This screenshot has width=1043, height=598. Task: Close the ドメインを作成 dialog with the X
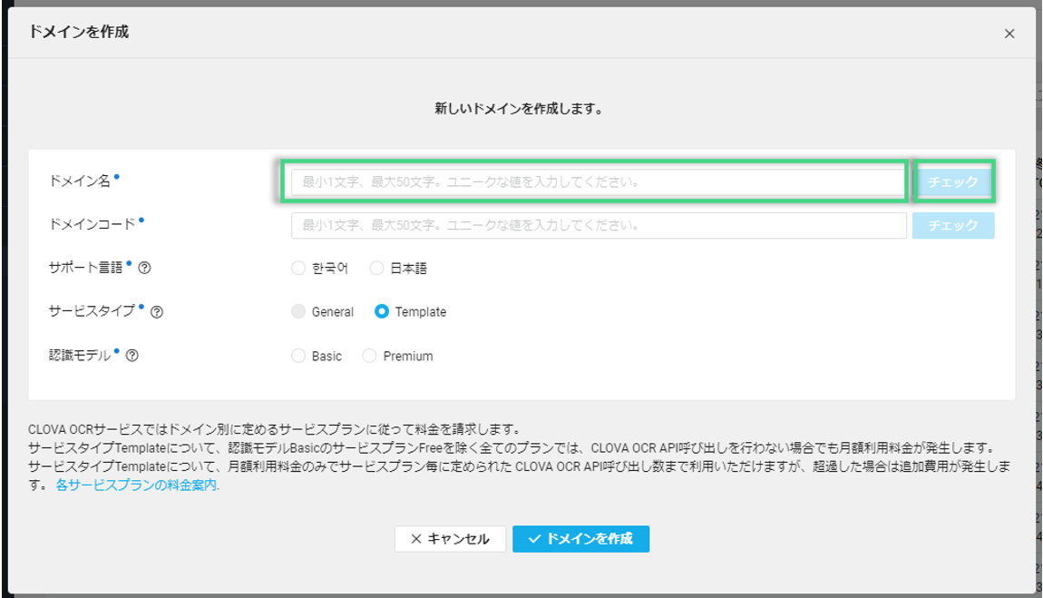tap(1009, 34)
